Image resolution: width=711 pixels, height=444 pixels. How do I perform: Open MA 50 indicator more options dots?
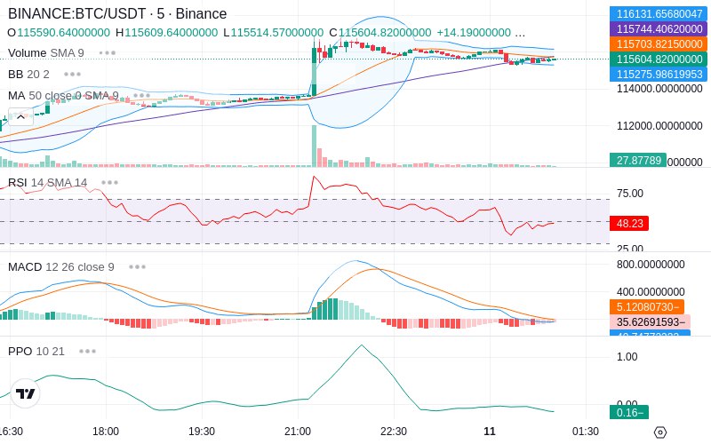click(141, 96)
